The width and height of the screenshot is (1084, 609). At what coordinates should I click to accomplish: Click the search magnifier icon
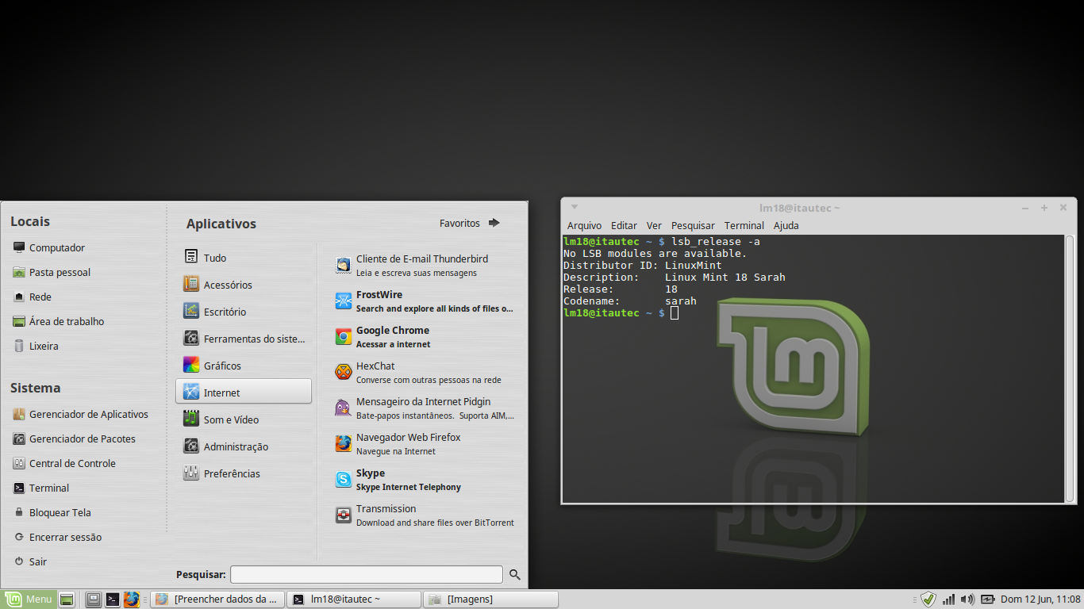click(514, 575)
